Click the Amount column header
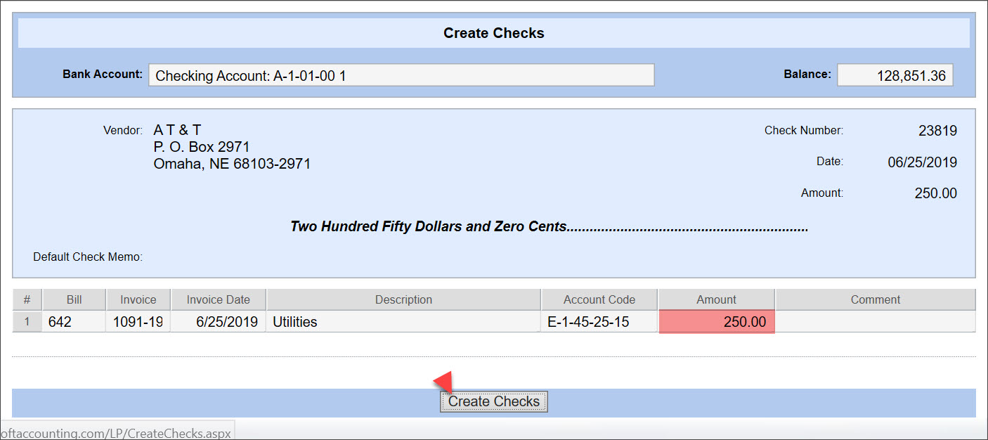The width and height of the screenshot is (988, 440). tap(716, 299)
